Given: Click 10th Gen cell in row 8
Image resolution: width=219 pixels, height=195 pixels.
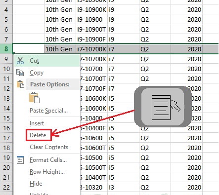Looking at the screenshot, I should [x=60, y=49].
